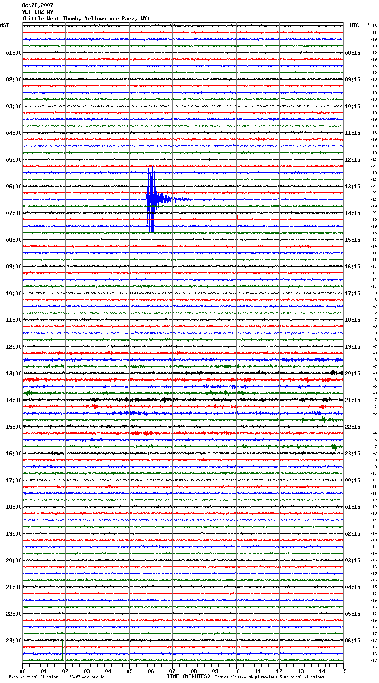
Task: Select the 23:00 MST hour label
Action: 13,641
